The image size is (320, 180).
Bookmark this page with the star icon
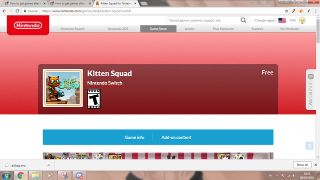[x=286, y=11]
